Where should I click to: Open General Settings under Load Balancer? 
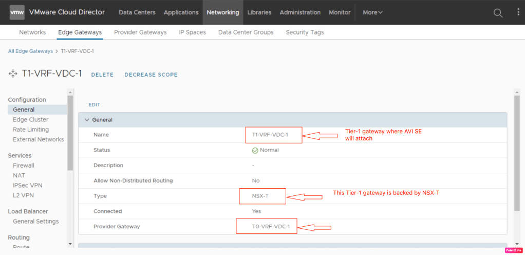36,222
